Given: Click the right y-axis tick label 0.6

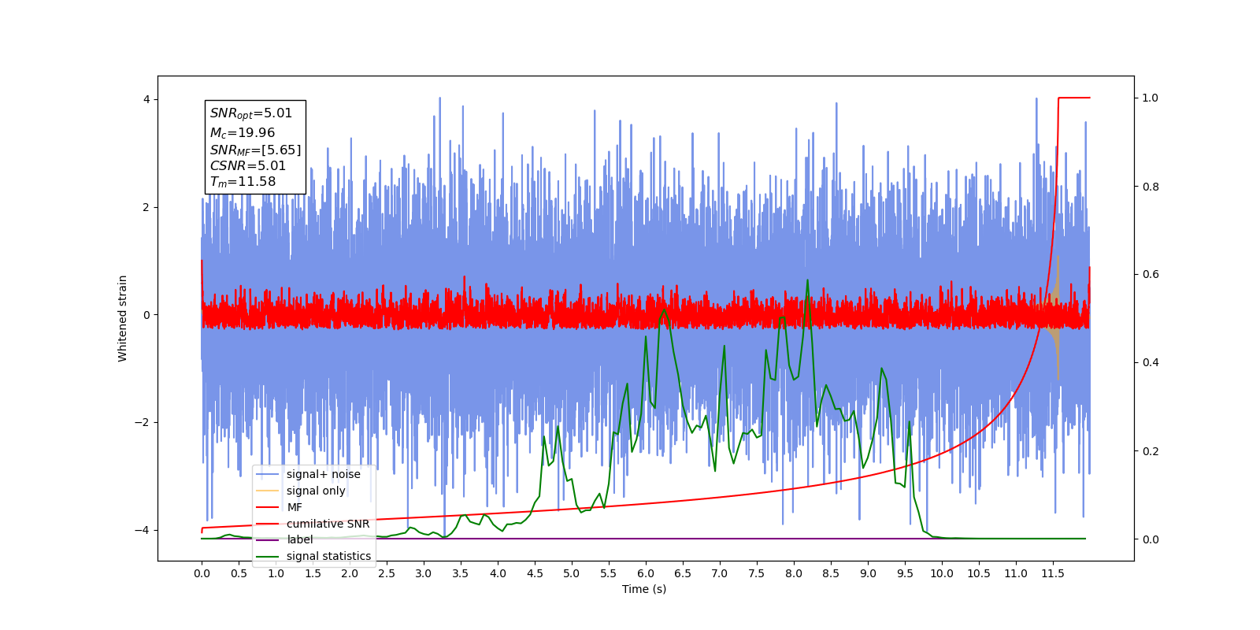Looking at the screenshot, I should tap(1151, 275).
